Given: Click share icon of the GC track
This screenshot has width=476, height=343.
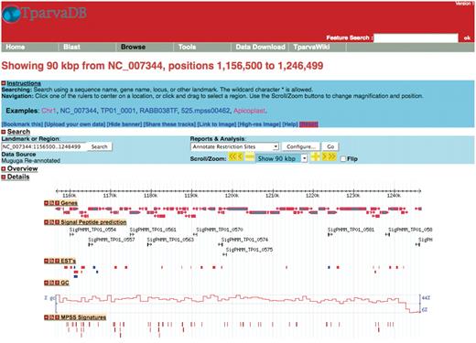Looking at the screenshot, I should (x=52, y=283).
